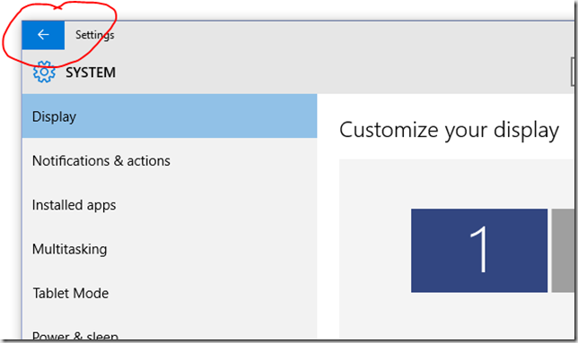Screen dimensions: 578x343
Task: Select the monitor 1 display thumbnail
Action: click(479, 251)
